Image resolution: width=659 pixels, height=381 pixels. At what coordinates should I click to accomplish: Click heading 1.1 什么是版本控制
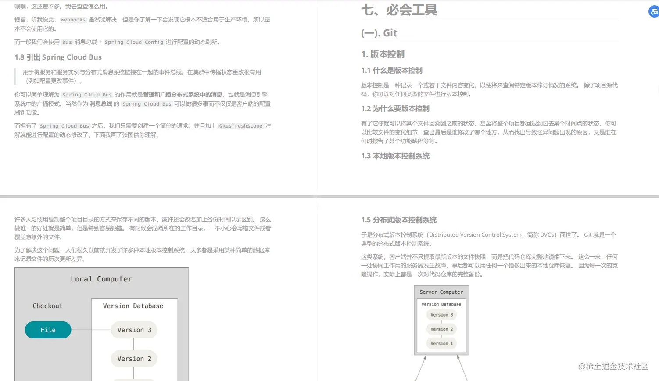coord(391,70)
